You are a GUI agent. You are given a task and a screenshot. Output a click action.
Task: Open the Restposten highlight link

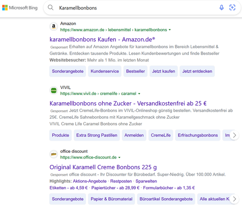coord(121,181)
